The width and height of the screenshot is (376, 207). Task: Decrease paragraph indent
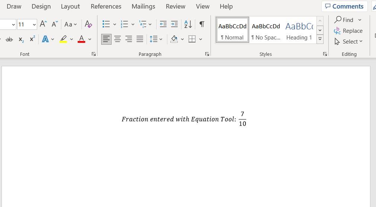163,24
